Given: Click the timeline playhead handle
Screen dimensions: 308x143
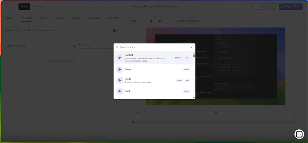Looking at the screenshot, I should point(133,122).
